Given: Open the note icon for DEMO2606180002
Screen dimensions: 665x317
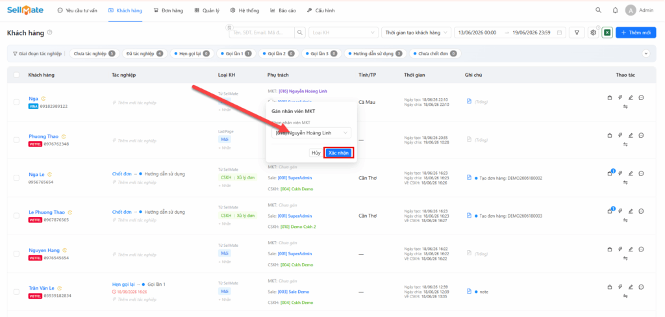Looking at the screenshot, I should click(x=469, y=178).
